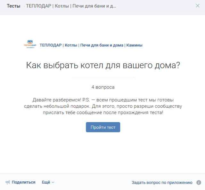Close the Тесты dialog with the X icon
205x190 pixels.
click(197, 6)
